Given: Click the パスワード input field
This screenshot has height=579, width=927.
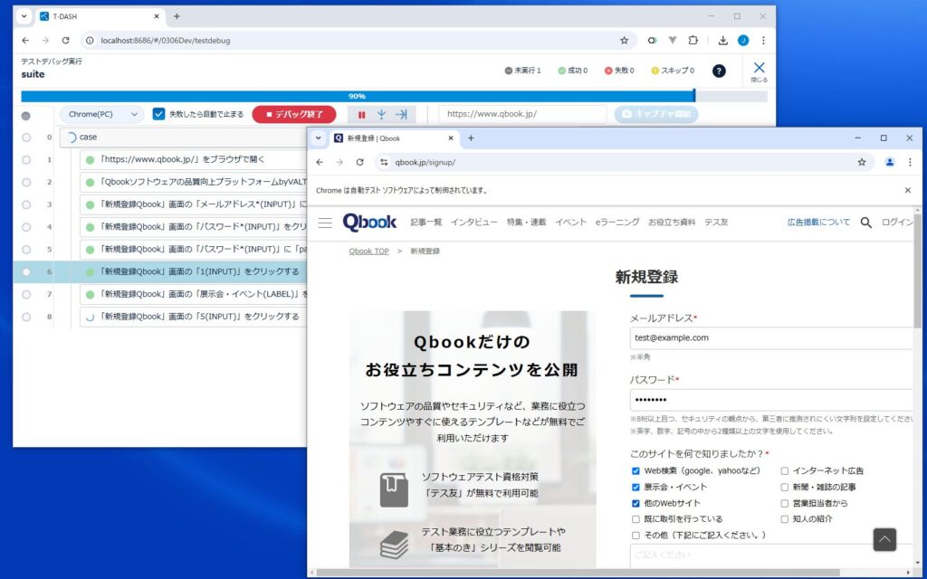Looking at the screenshot, I should click(x=771, y=400).
